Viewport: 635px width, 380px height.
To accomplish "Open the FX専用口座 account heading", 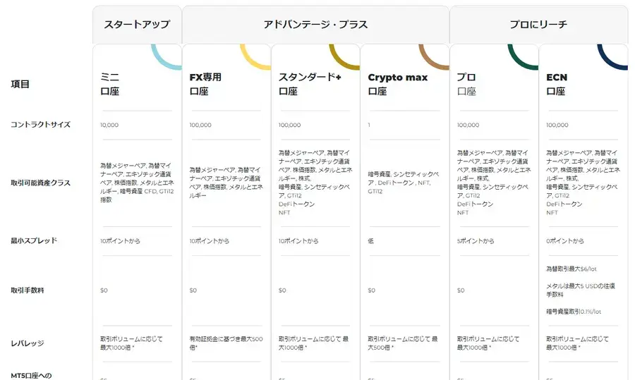I will point(205,84).
